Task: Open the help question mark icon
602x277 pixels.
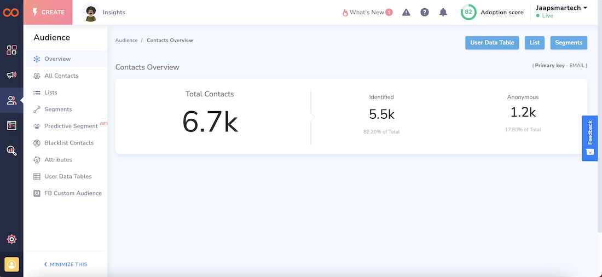Action: (425, 12)
